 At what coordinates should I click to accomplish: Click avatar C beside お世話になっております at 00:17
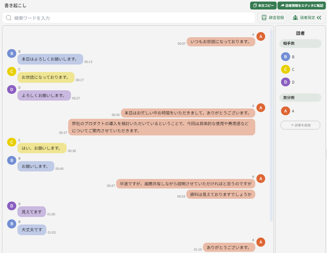point(11,72)
